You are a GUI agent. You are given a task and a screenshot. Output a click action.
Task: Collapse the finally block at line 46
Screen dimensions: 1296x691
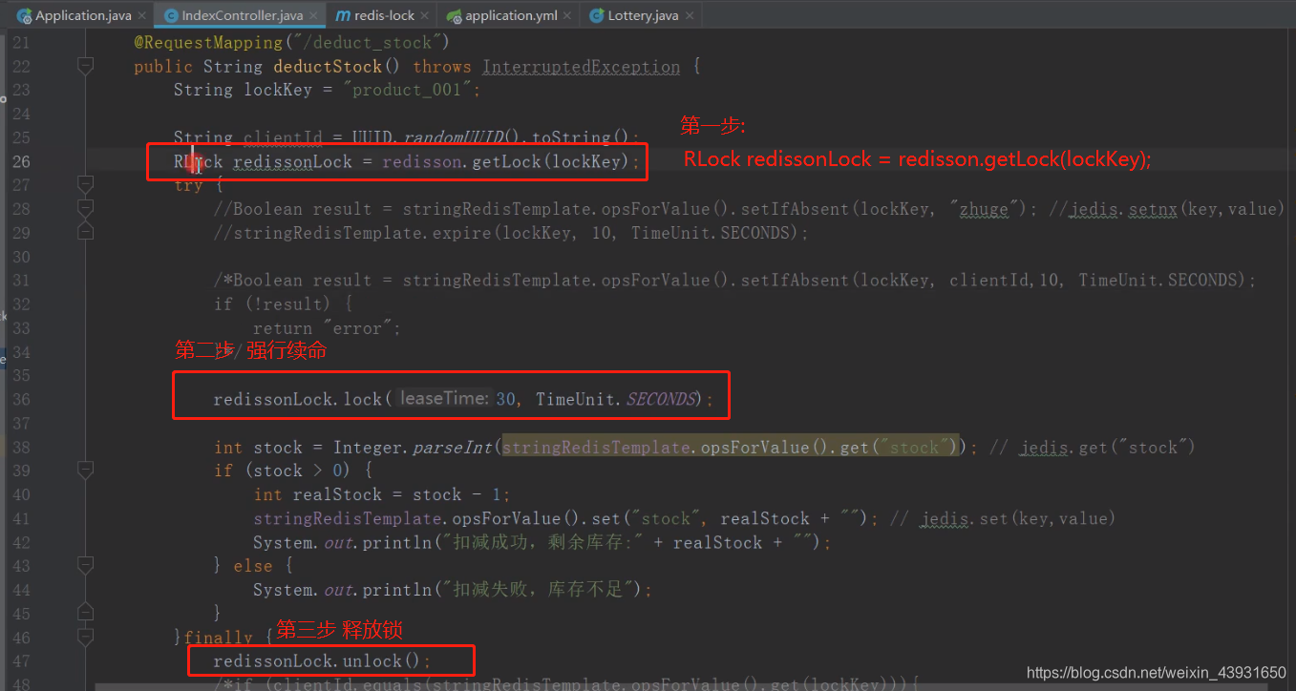pyautogui.click(x=85, y=637)
